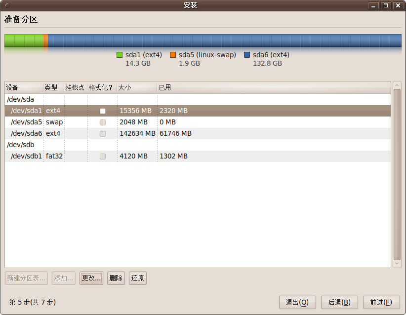Click the 新建分区表... button
Image resolution: width=406 pixels, height=315 pixels.
click(26, 278)
